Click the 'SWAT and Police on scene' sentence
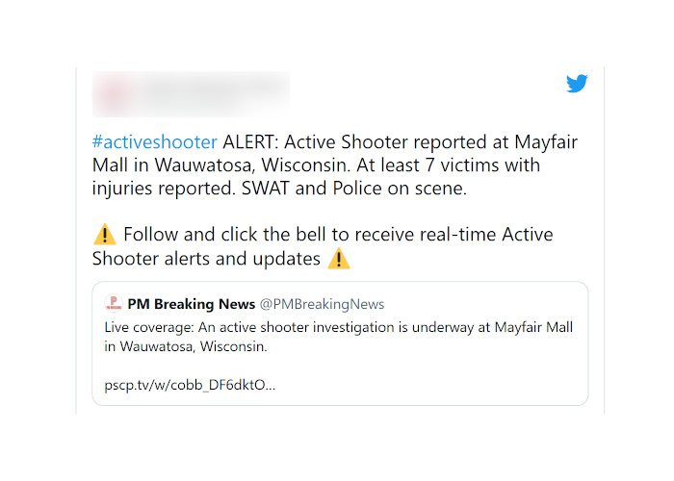The height and width of the screenshot is (481, 674). [354, 189]
